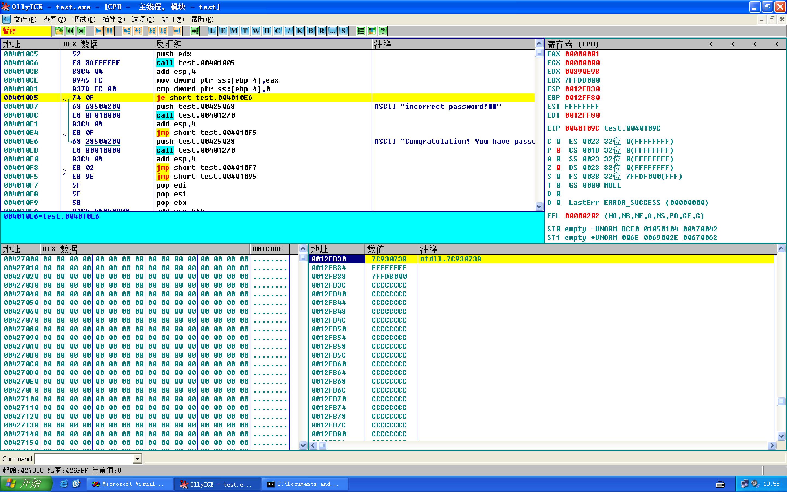Click the Step into toolbar icon
The height and width of the screenshot is (492, 787).
tap(127, 31)
